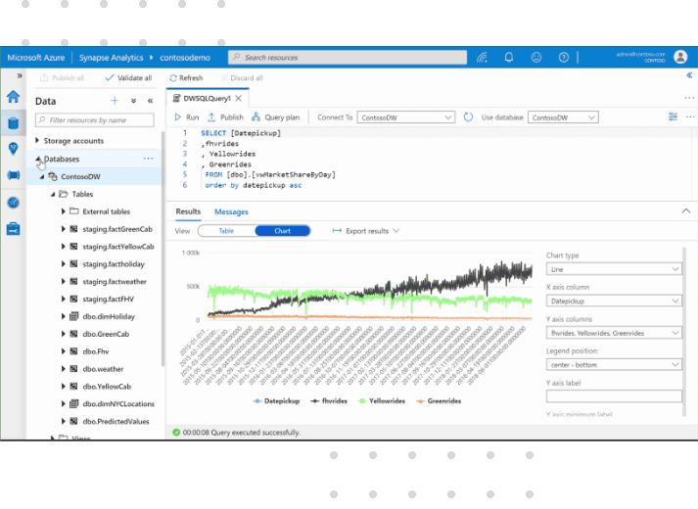Select the Messages tab
The image size is (698, 509).
[231, 211]
